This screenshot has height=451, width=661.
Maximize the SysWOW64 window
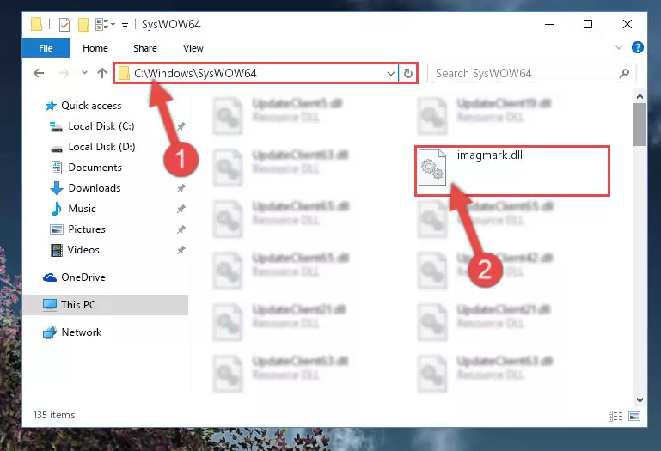pos(588,24)
